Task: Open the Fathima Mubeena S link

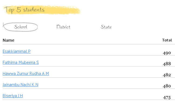Action: point(21,63)
